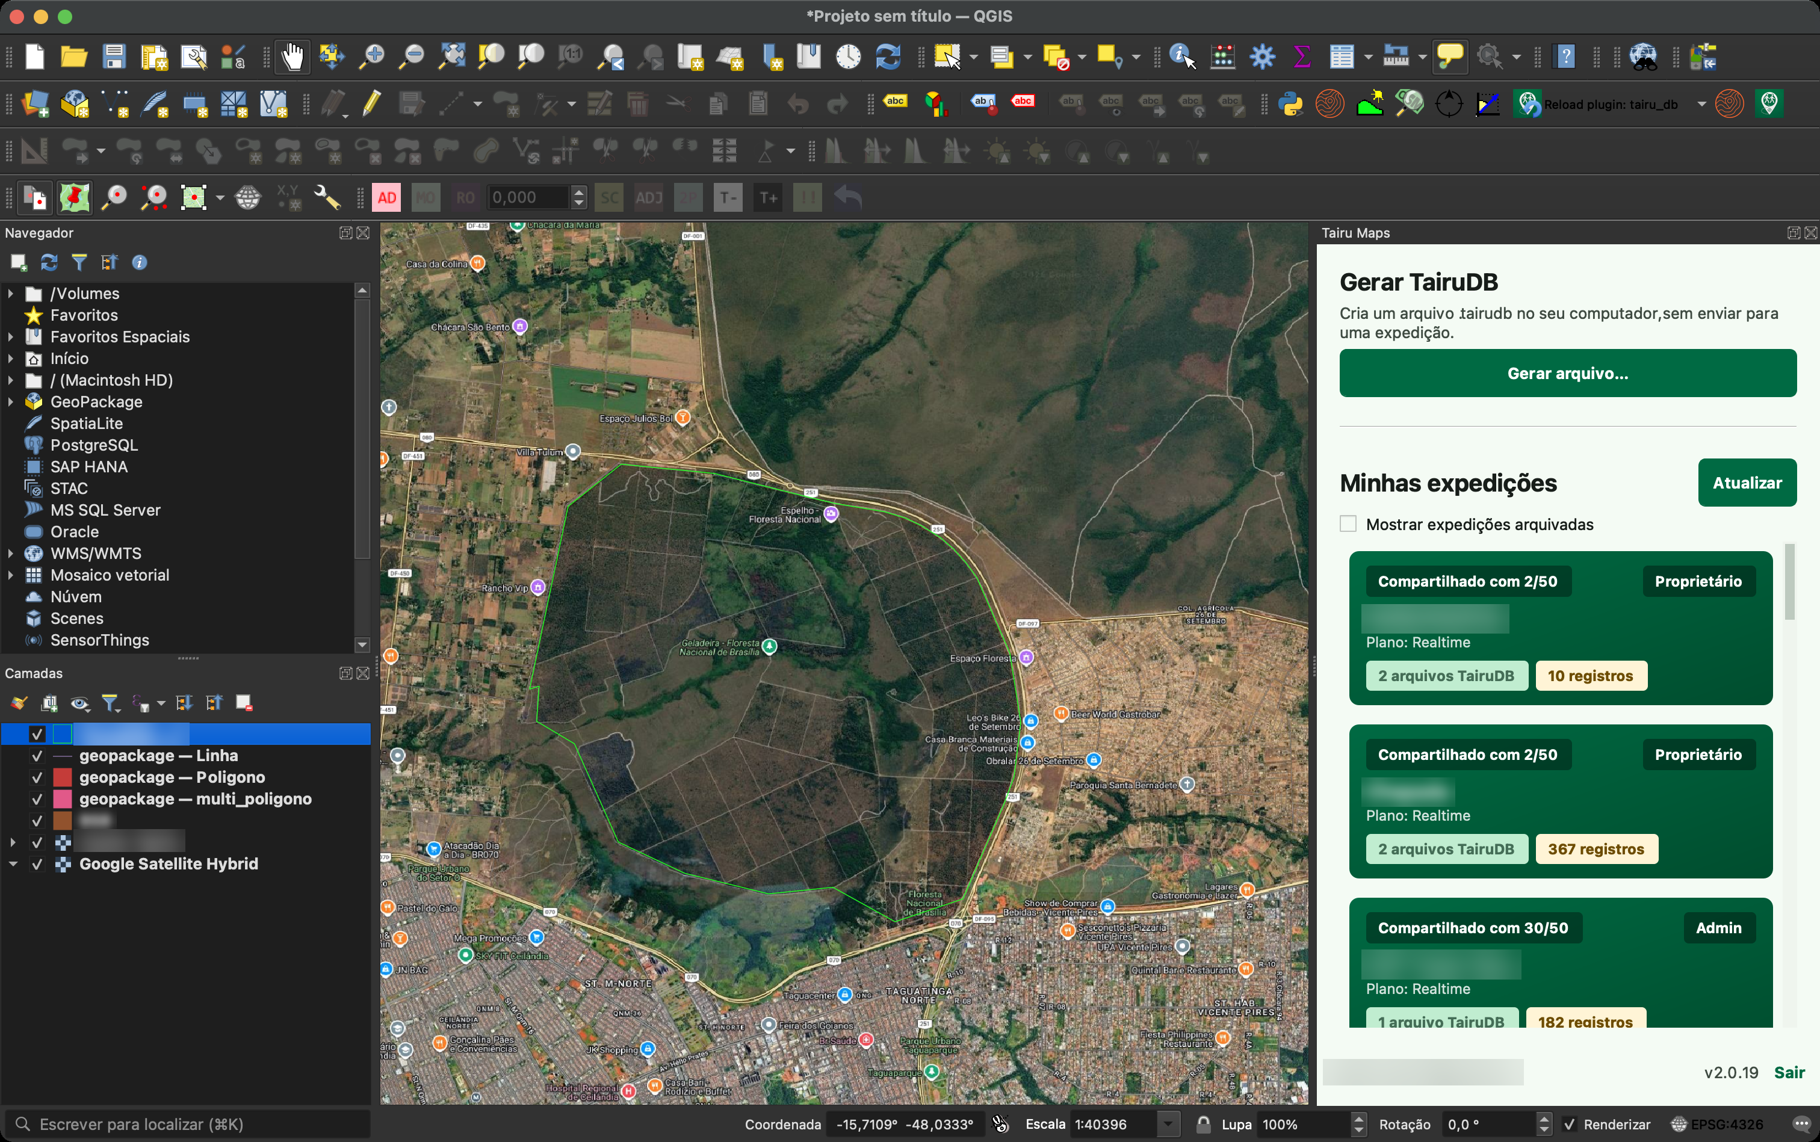Viewport: 1820px width, 1142px height.
Task: Select the Pan Map hand tool
Action: 292,57
